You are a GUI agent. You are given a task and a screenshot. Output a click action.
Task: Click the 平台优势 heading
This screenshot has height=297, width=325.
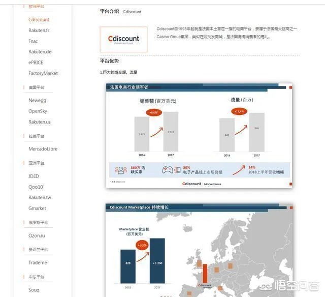[110, 61]
